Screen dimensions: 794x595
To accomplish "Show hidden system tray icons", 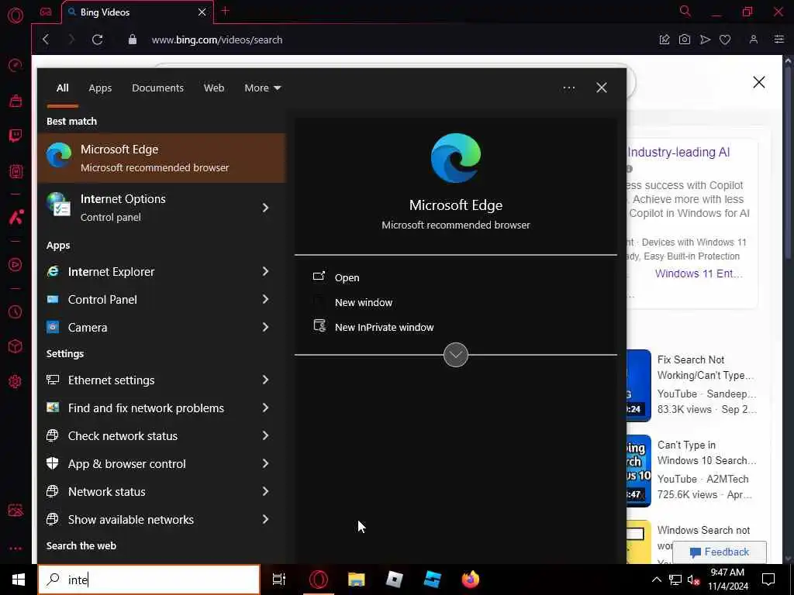I will (656, 580).
